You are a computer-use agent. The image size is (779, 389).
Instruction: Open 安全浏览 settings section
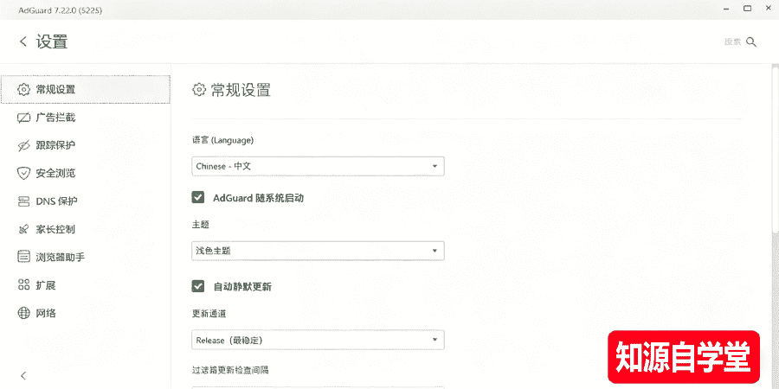(86, 174)
